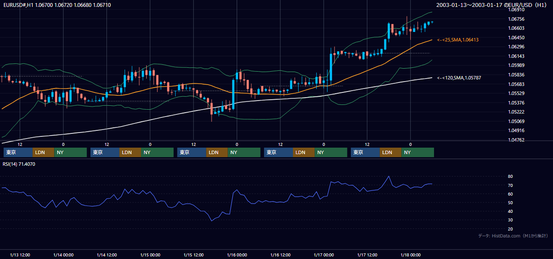This screenshot has height=259, width=553.
Task: Click the RSI scale value 50
Action: 511,202
